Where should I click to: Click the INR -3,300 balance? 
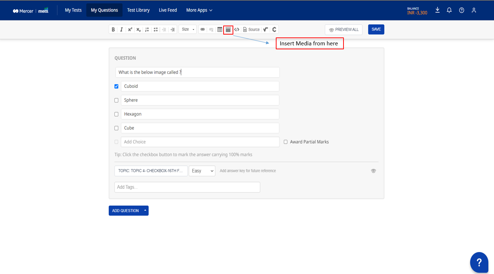tap(417, 13)
